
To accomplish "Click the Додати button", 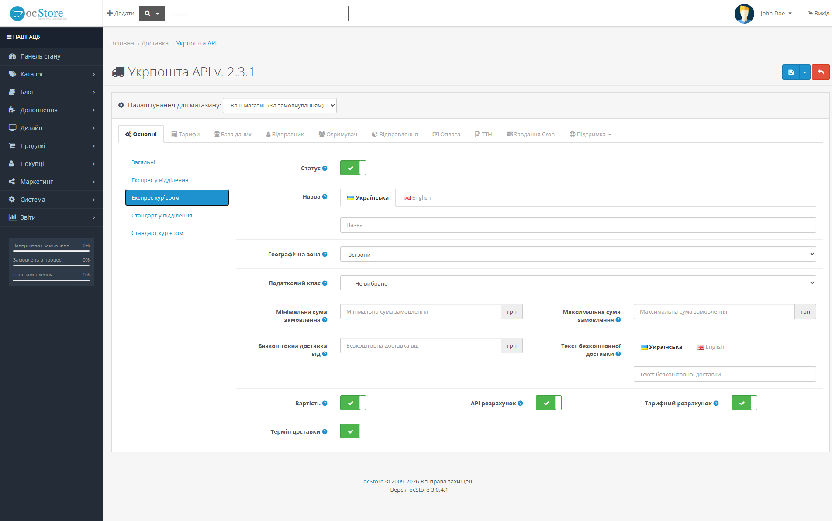I will click(x=121, y=14).
